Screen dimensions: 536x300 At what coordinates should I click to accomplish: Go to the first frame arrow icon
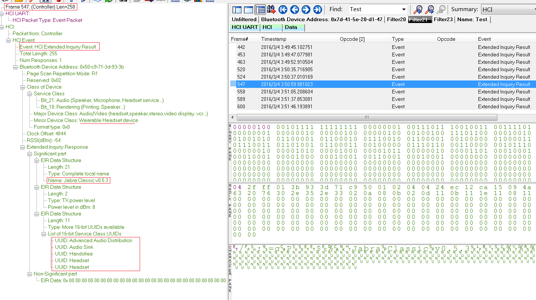click(x=283, y=9)
